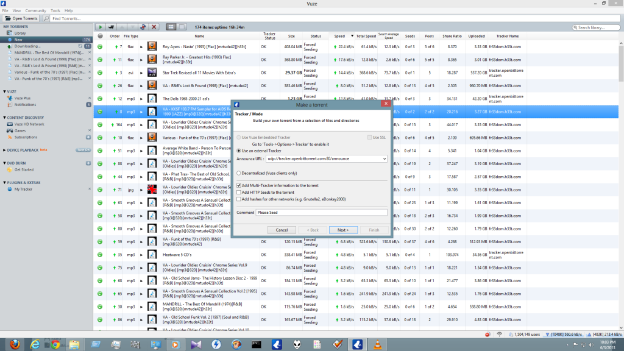Check Add HTTP Seeds to the torrent
The height and width of the screenshot is (351, 624).
pos(239,192)
